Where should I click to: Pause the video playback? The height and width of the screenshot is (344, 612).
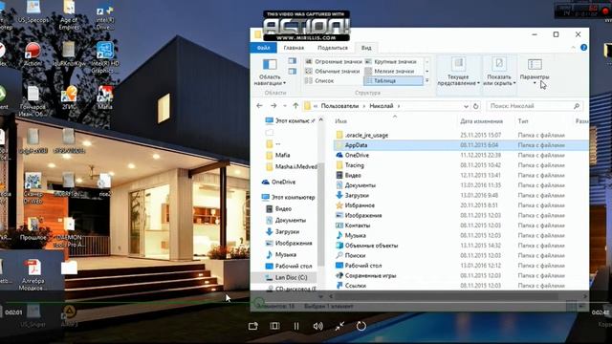(x=296, y=326)
